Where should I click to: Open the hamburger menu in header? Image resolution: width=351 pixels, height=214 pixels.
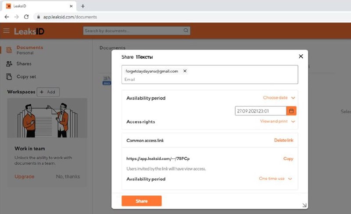pos(6,31)
